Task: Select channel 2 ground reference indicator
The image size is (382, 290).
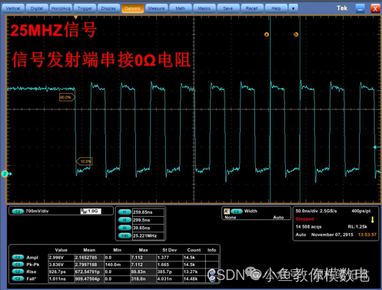Action: tap(6, 174)
